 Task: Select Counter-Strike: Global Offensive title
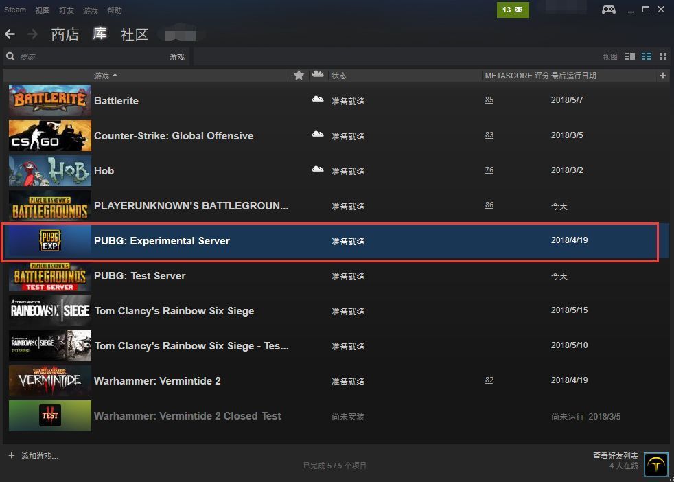tap(174, 136)
